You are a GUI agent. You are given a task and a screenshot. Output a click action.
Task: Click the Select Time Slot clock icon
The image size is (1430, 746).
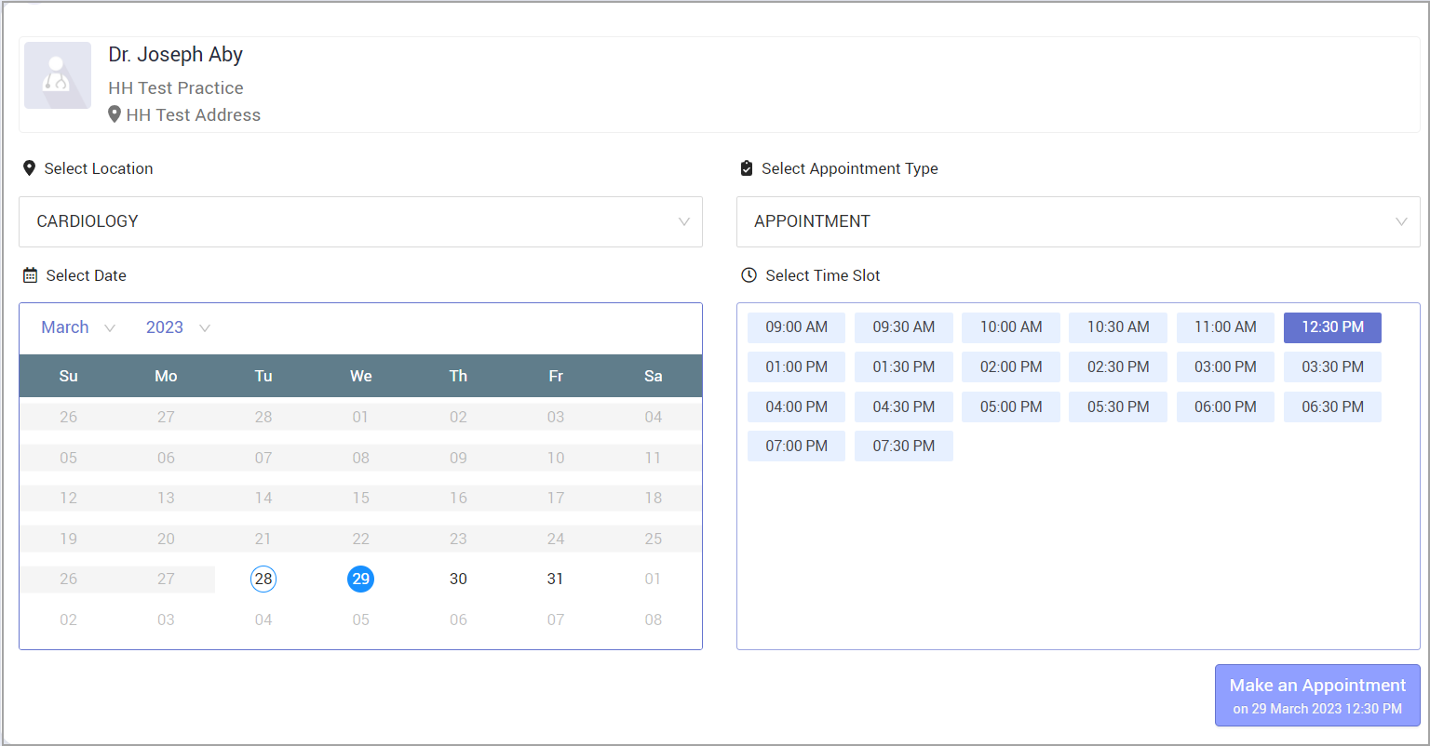tap(749, 275)
